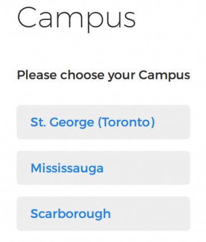This screenshot has height=242, width=206.
Task: Choose Toronto's St. George campus button
Action: click(103, 122)
